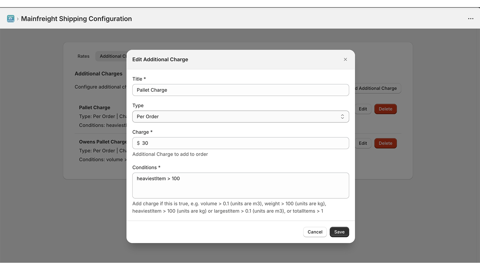Save the Pallet Charge edits

coord(339,232)
